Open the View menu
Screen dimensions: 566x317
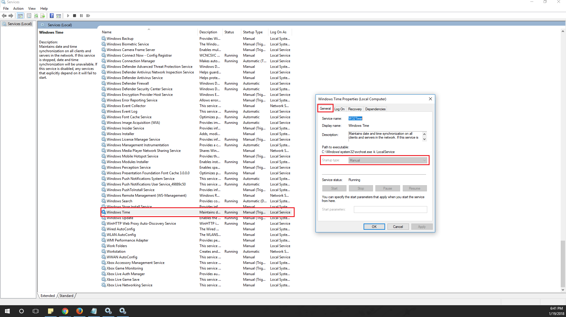[32, 9]
